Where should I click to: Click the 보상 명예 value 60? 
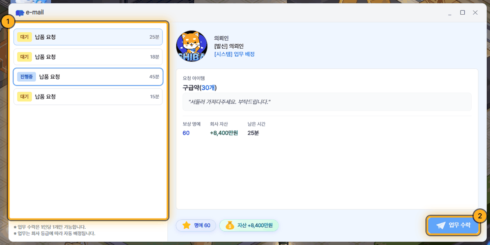point(186,133)
